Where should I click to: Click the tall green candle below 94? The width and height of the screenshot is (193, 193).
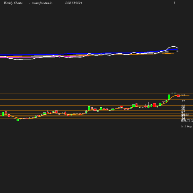pos(169,97)
